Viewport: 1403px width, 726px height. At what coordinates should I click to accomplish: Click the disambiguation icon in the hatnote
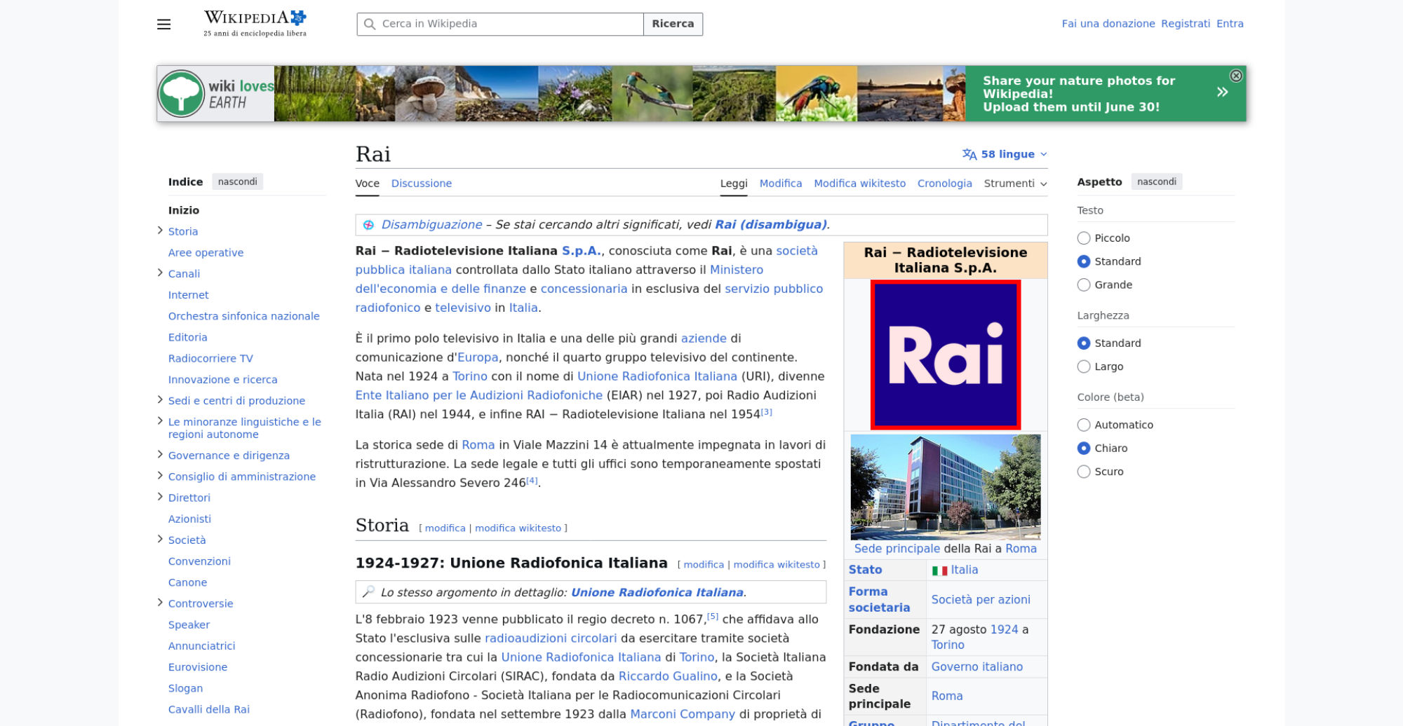pyautogui.click(x=368, y=225)
